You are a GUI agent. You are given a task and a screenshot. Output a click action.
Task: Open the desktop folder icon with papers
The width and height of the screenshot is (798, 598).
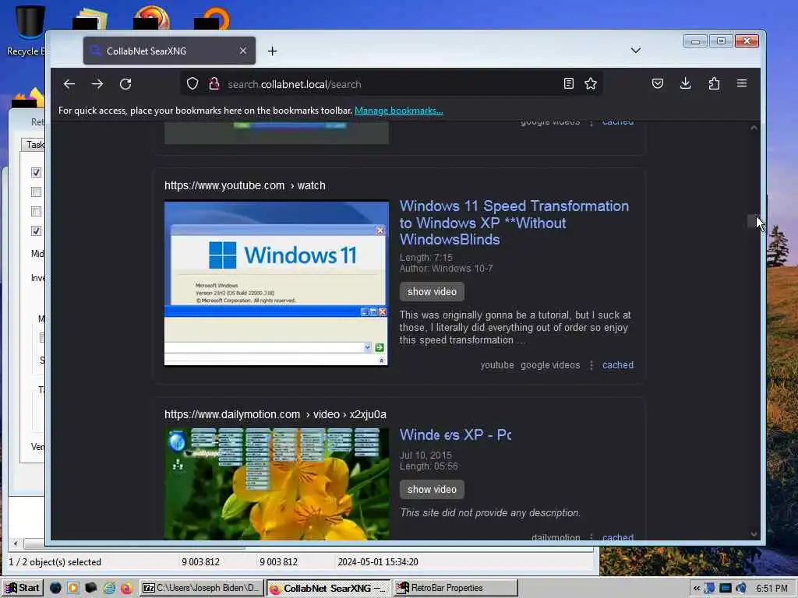click(x=90, y=19)
